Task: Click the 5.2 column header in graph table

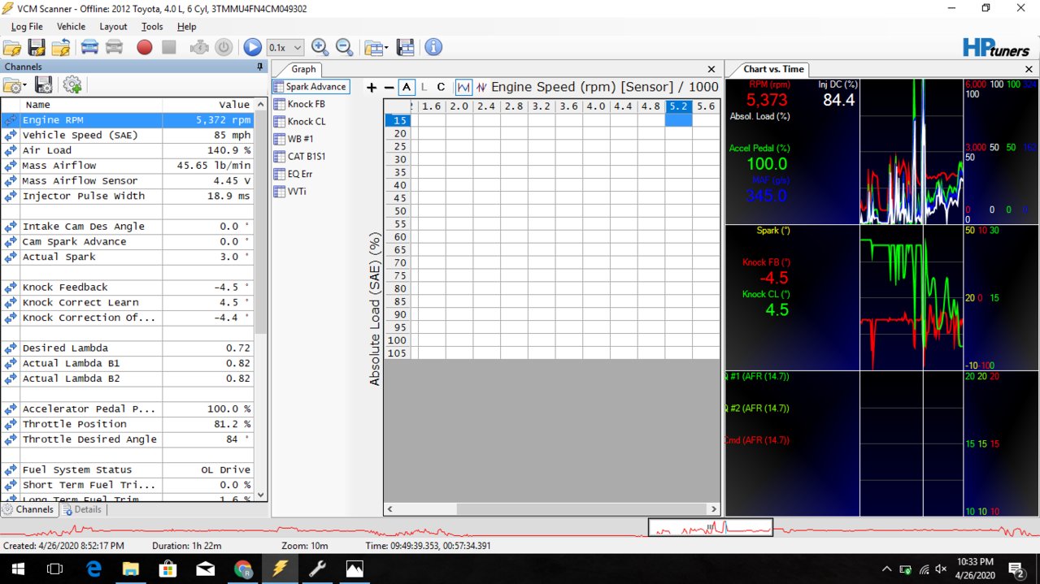Action: click(679, 106)
